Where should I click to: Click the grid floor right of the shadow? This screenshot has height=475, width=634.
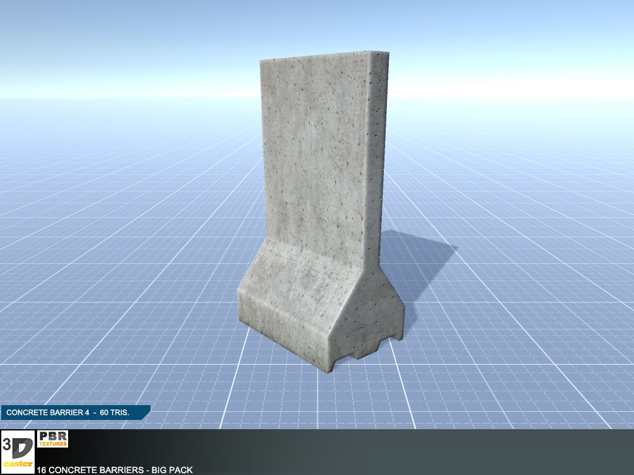pos(526,278)
